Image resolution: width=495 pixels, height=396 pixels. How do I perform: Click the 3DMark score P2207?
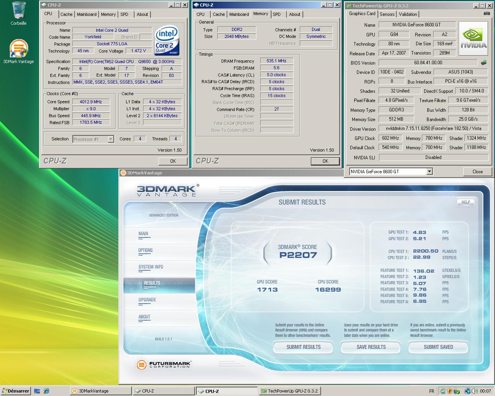[x=298, y=255]
